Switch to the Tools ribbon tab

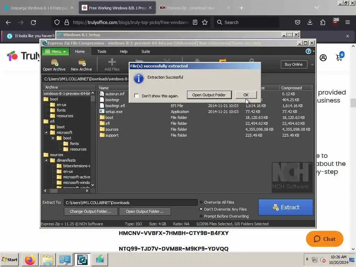tap(102, 51)
